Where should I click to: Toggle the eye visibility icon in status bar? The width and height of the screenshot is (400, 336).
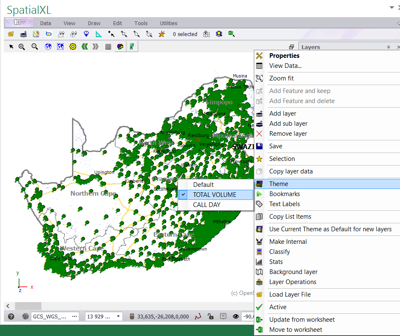point(235,316)
